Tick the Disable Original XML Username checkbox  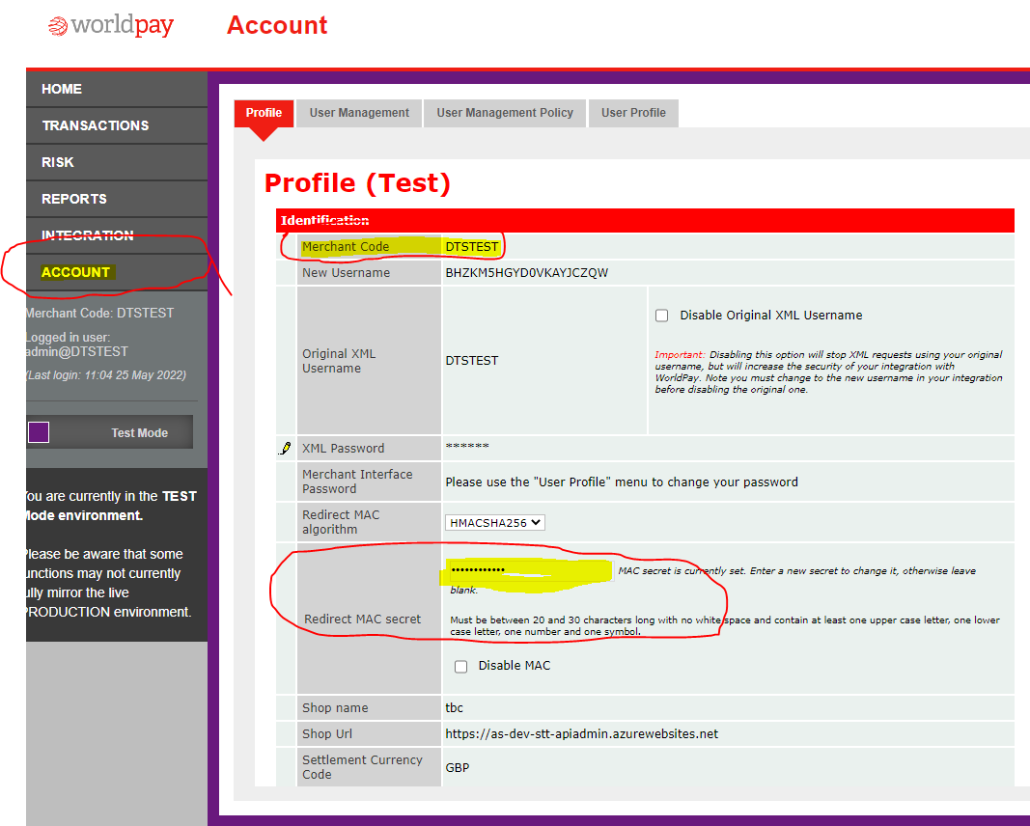(661, 316)
